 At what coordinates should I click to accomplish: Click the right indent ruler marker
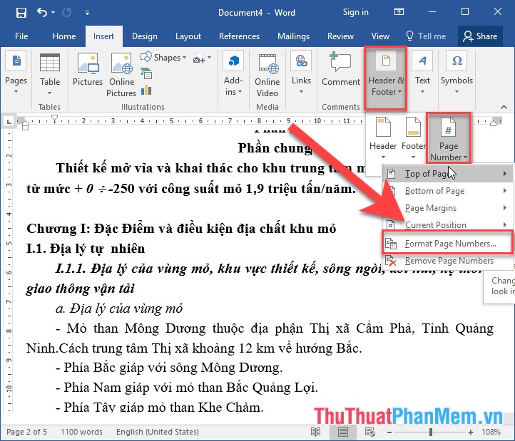493,123
